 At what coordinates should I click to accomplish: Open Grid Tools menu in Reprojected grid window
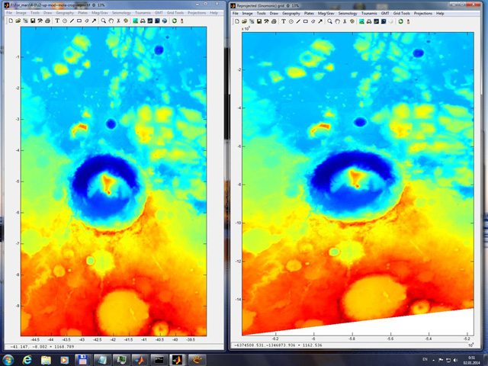402,14
